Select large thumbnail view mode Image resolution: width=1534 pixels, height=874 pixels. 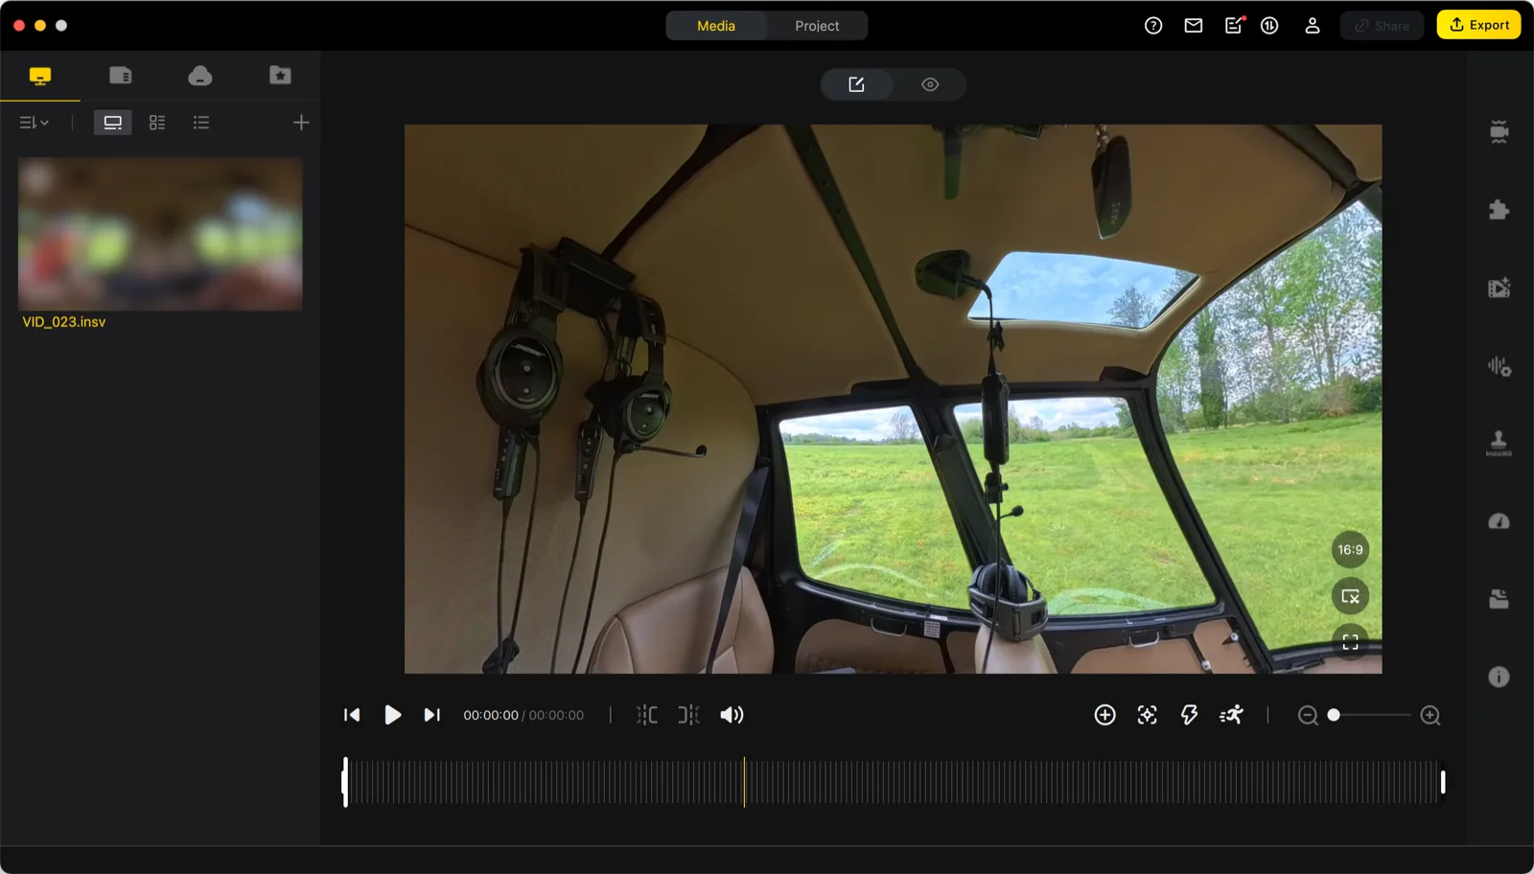(113, 123)
